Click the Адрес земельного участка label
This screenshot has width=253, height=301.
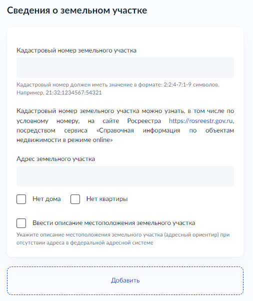(55, 159)
